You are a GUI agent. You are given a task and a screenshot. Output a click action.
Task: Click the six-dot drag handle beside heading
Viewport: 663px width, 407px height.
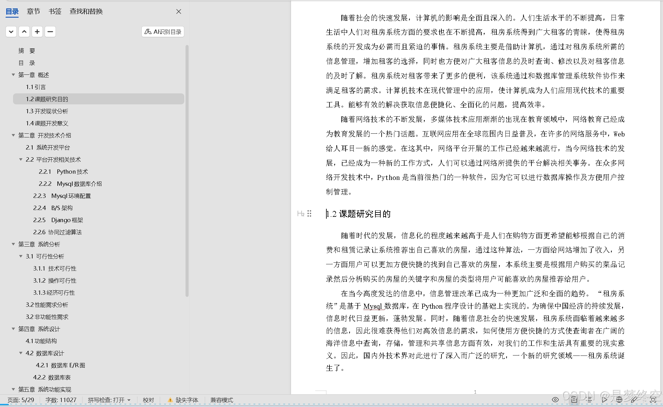309,213
